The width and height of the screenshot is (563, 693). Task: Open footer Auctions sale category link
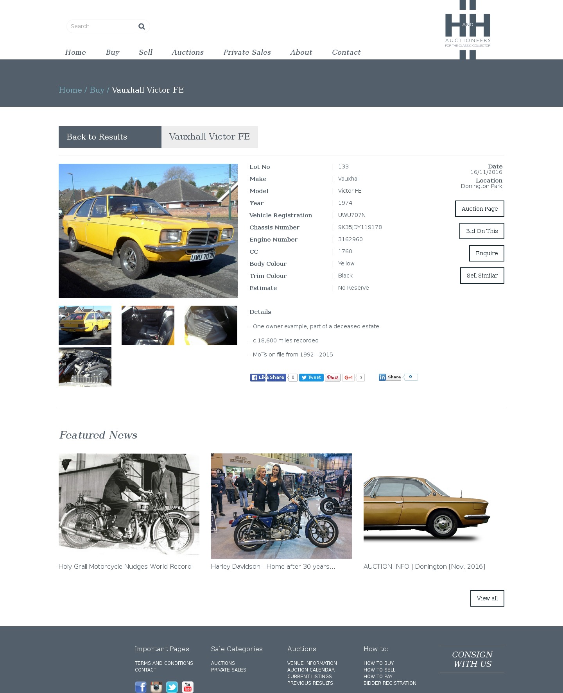pyautogui.click(x=223, y=663)
